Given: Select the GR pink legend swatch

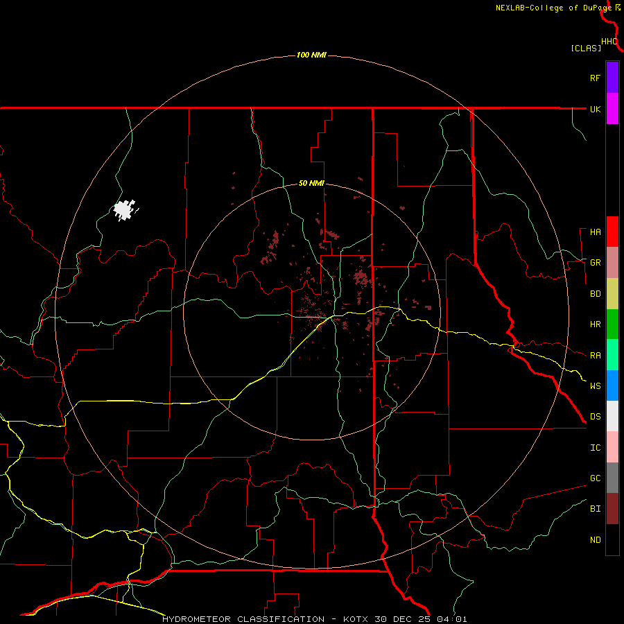Looking at the screenshot, I should pos(612,263).
